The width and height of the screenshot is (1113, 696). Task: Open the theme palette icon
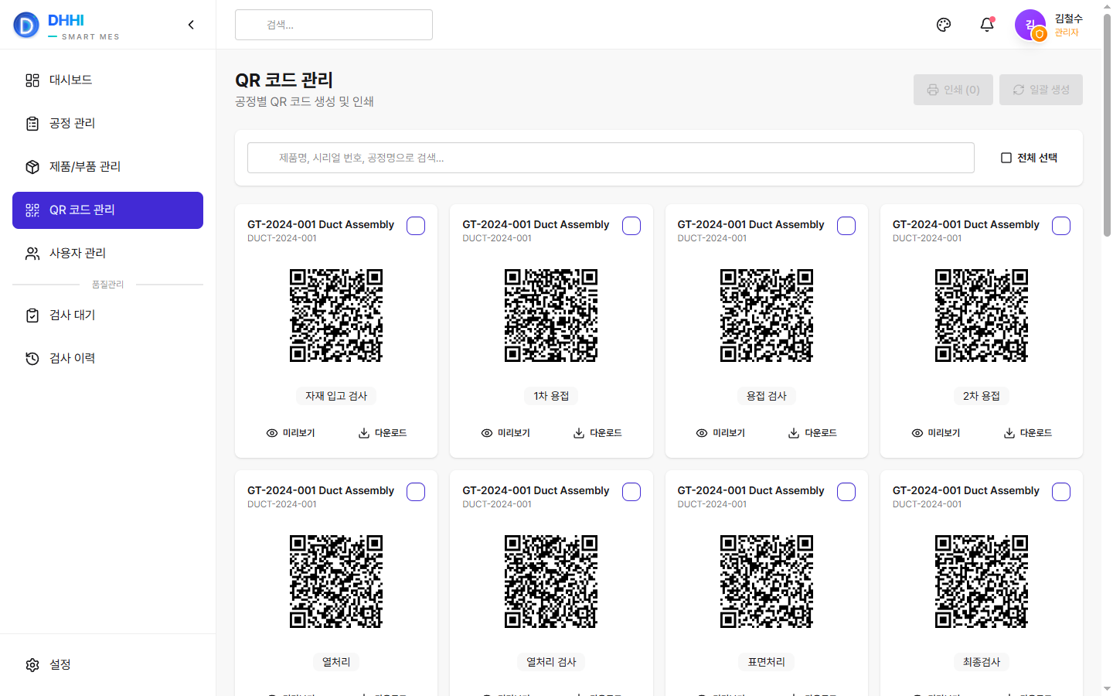tap(944, 25)
